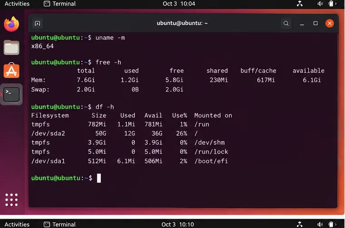Expand system menu arrow in top bar
345x228 pixels.
336,4
